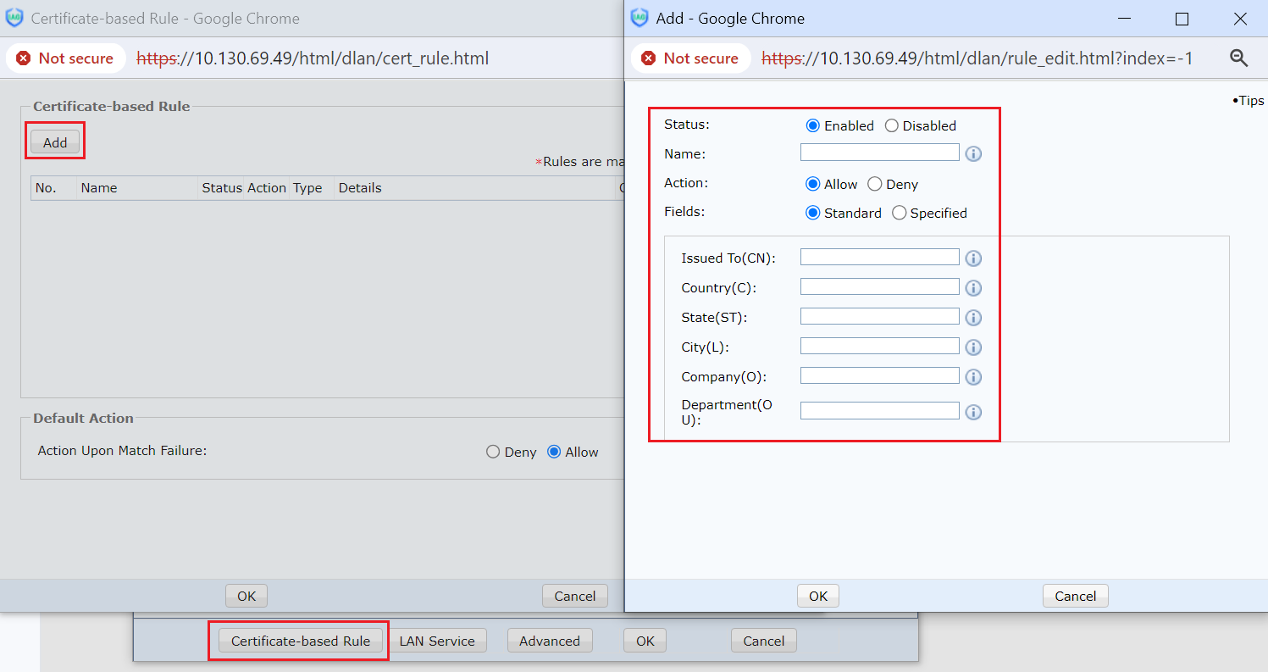Choose Specified for Fields option
The height and width of the screenshot is (672, 1268).
(900, 213)
